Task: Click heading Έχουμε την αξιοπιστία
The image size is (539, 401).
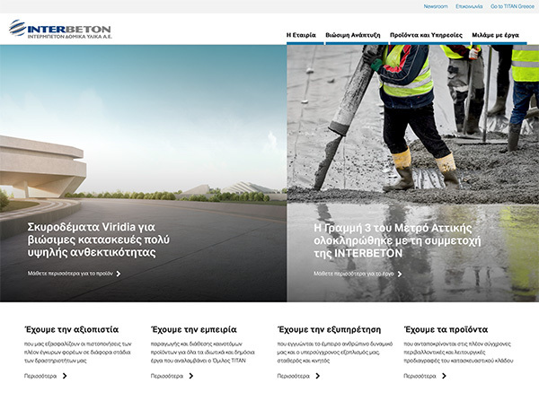Action: click(x=72, y=329)
